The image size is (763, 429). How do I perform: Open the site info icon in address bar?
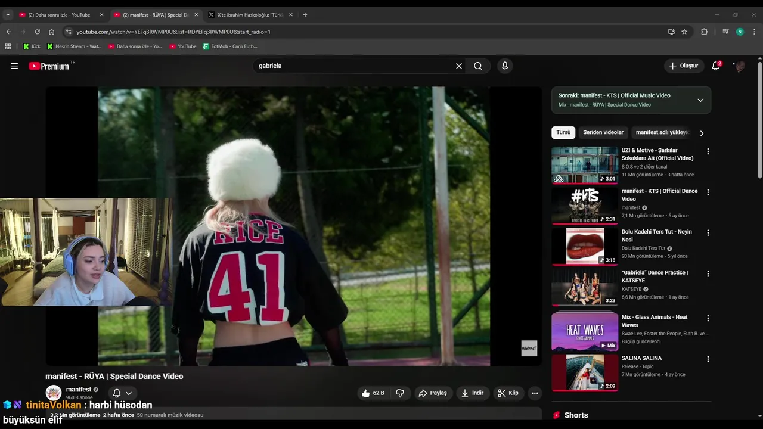[69, 32]
